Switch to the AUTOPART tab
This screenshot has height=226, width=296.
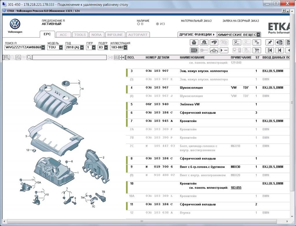tap(138, 35)
